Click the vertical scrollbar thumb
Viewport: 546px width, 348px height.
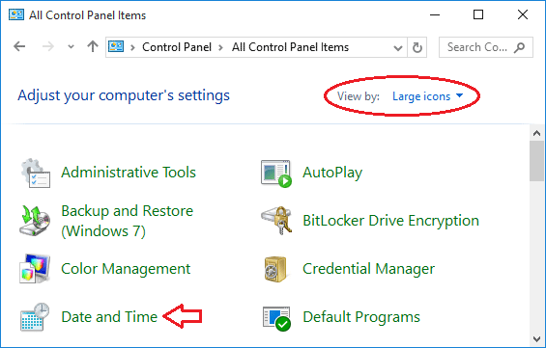(536, 161)
